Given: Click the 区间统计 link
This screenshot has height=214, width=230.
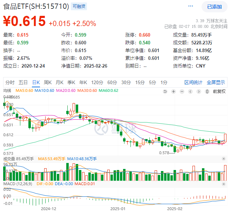Looking at the screenshot, I should tap(193, 82).
